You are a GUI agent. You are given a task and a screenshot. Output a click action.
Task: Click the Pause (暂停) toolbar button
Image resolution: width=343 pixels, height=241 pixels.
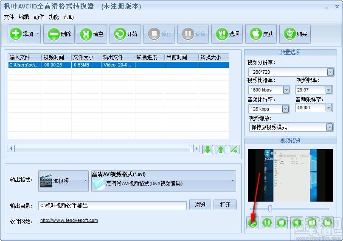(x=193, y=34)
